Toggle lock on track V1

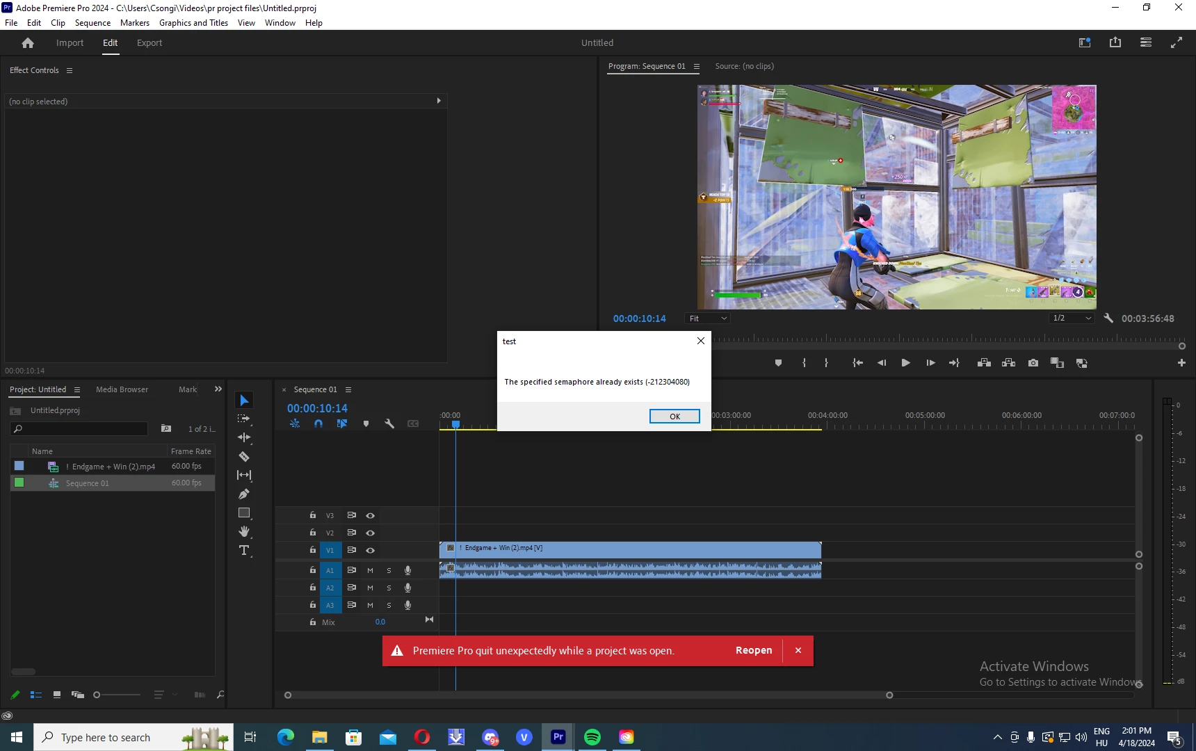(313, 550)
